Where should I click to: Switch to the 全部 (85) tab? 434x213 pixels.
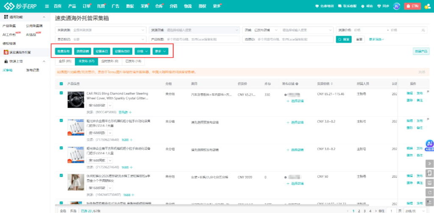coord(65,61)
